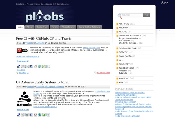Click the comment bubble icon by 9 Comentários

(95, 73)
